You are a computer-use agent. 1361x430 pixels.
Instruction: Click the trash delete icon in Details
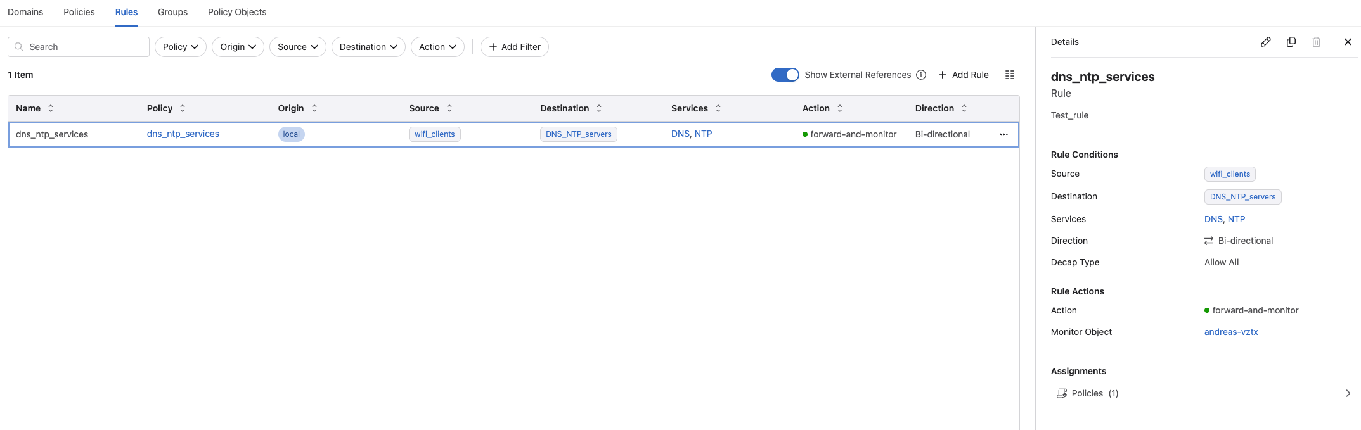[x=1316, y=42]
